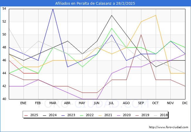Click the 2022 legend label

(90, 115)
